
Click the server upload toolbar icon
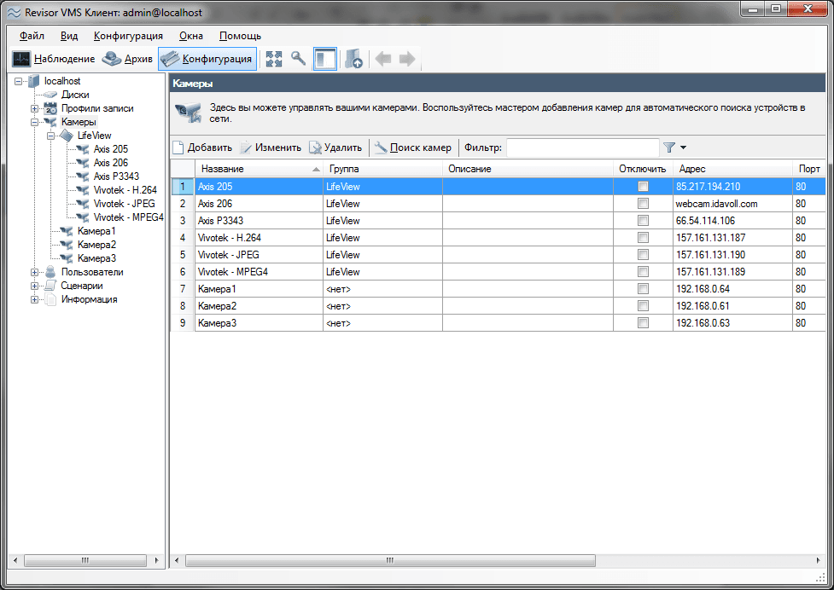coord(353,59)
